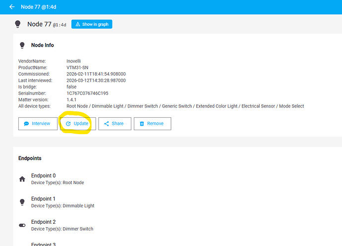Image resolution: width=342 pixels, height=246 pixels.
Task: Select the product name VTM31-SN
Action: (x=77, y=67)
